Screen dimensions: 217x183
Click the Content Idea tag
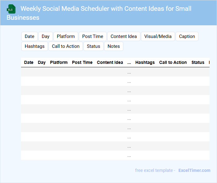click(124, 36)
